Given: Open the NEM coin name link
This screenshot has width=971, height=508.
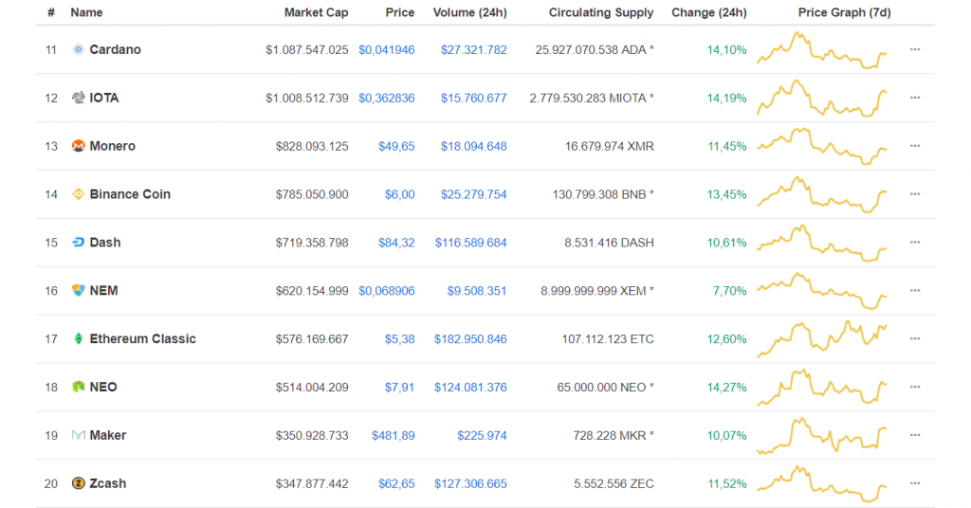Looking at the screenshot, I should [103, 291].
